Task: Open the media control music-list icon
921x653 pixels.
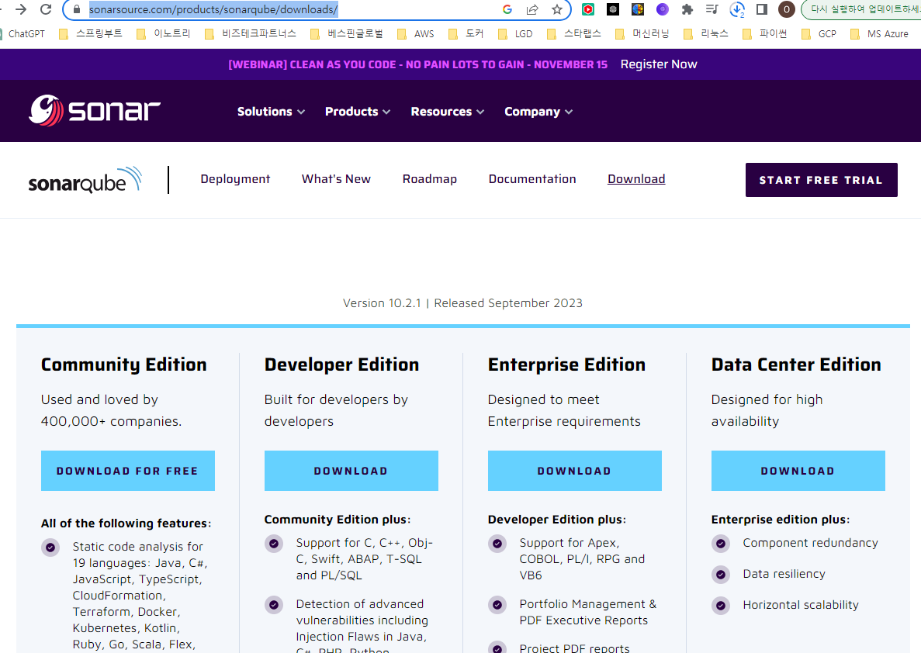Action: point(712,9)
